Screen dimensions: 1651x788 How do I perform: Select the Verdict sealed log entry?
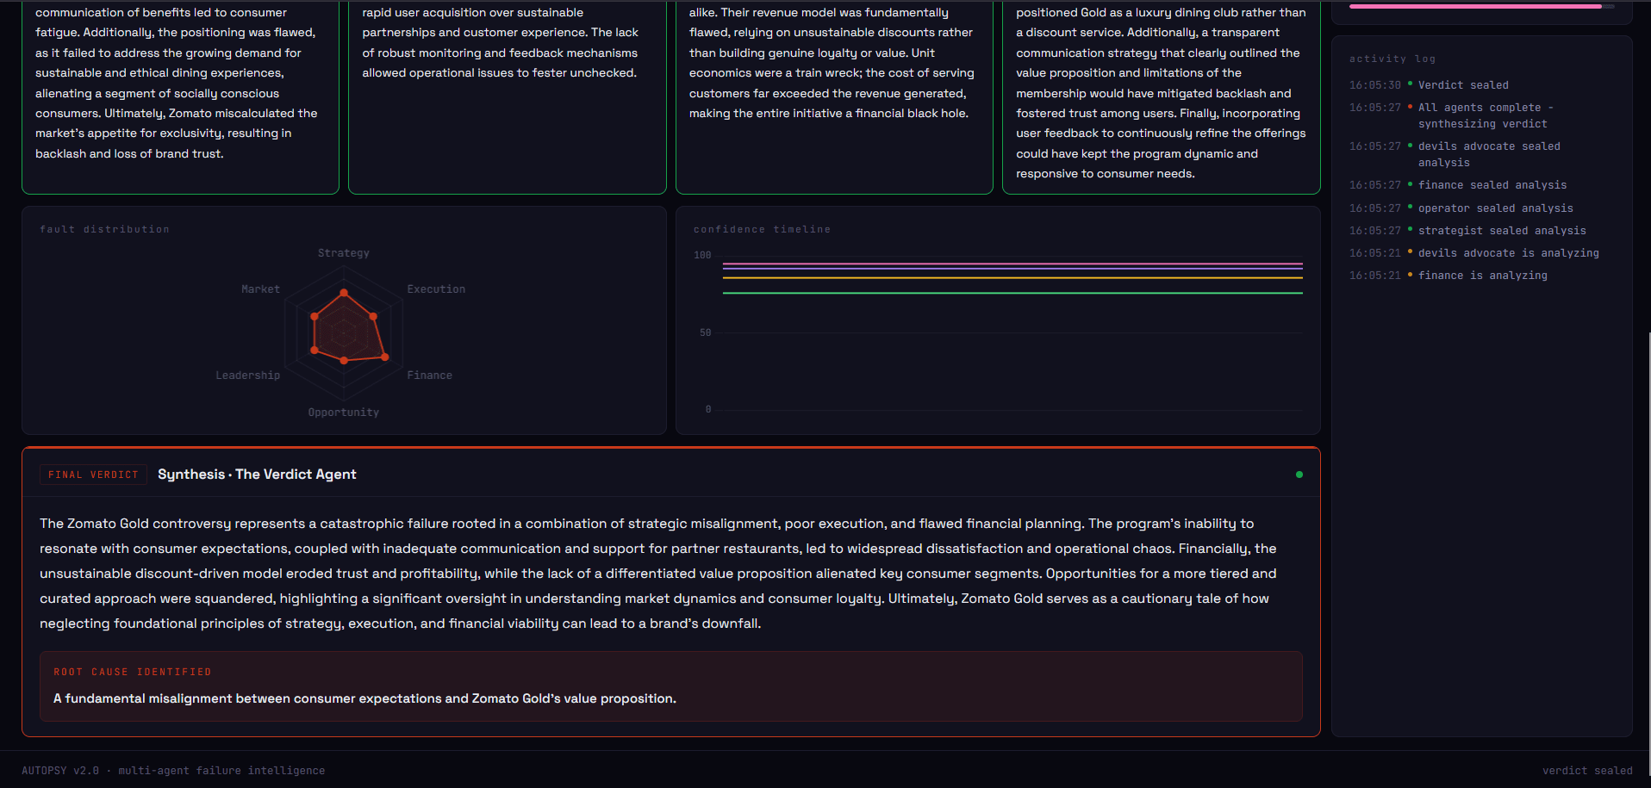click(x=1463, y=85)
